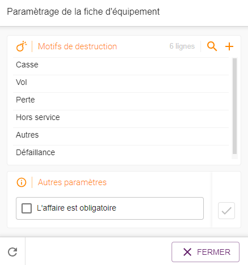Click the search magnifier in Motifs de destruction

212,46
